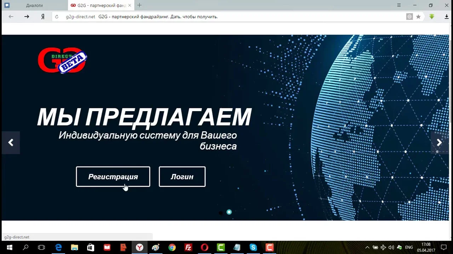The height and width of the screenshot is (254, 453).
Task: Reload the current page
Action: click(57, 17)
